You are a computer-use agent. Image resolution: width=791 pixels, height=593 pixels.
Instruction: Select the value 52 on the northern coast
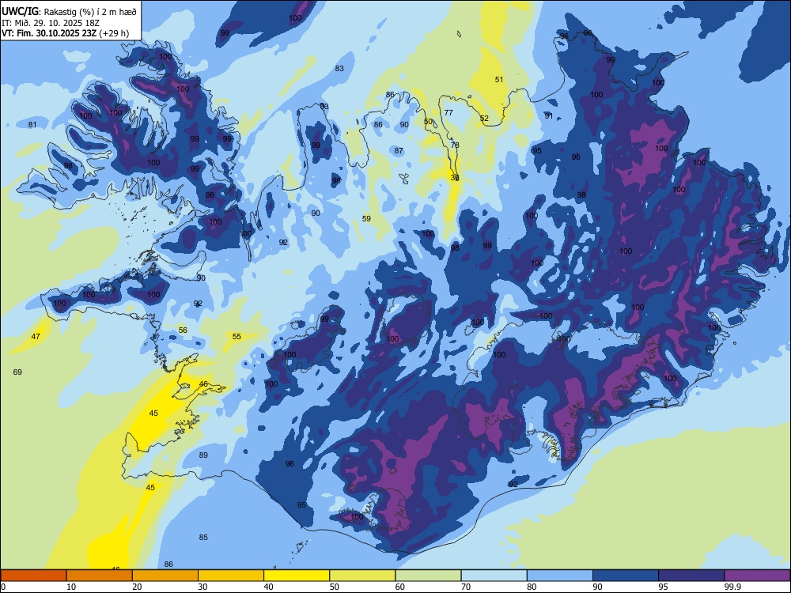tap(484, 119)
